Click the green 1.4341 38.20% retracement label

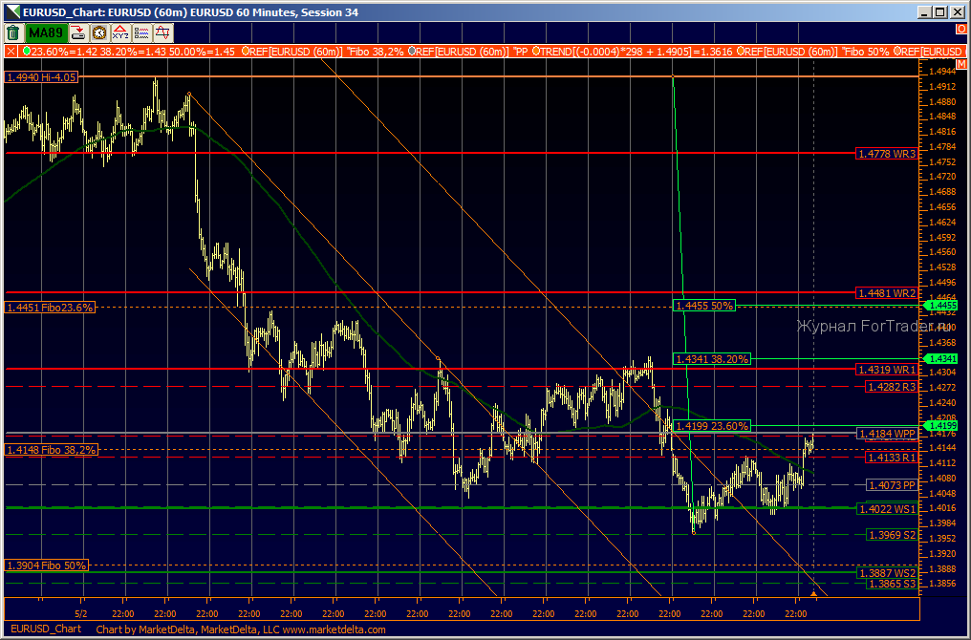pos(712,359)
